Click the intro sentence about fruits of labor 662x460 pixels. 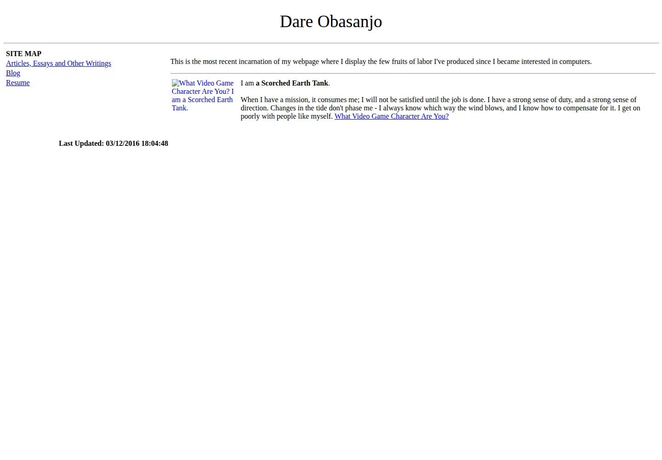[381, 62]
